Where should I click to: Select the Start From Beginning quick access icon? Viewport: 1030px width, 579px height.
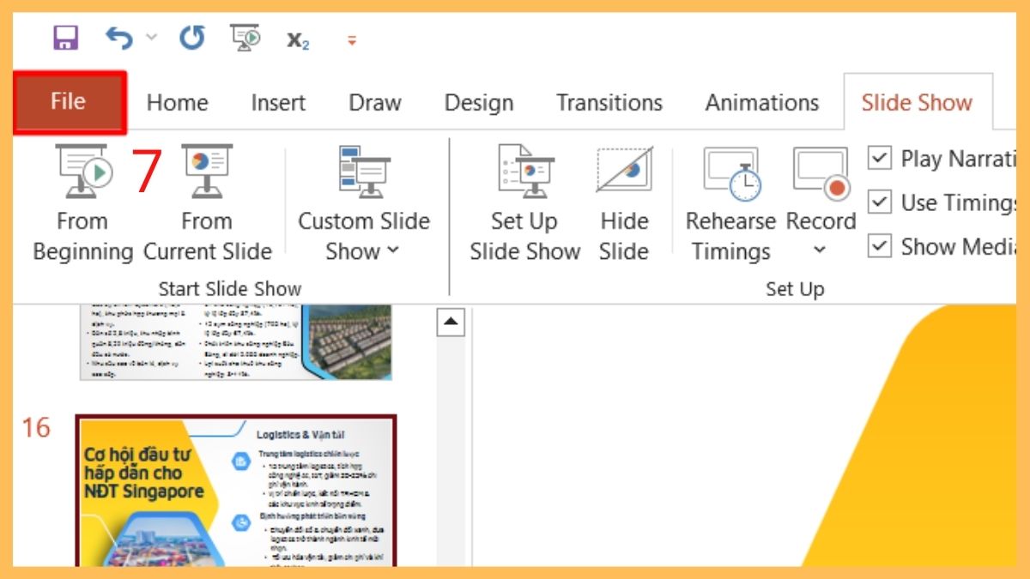point(243,38)
